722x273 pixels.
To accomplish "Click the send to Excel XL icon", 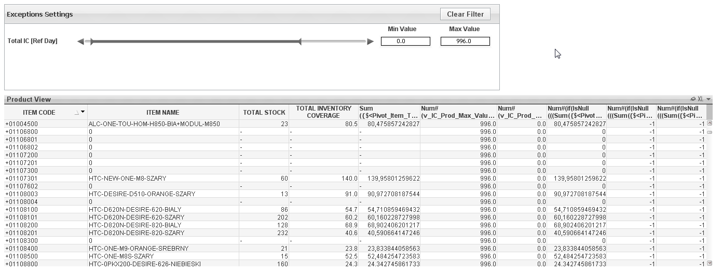I will coord(700,99).
